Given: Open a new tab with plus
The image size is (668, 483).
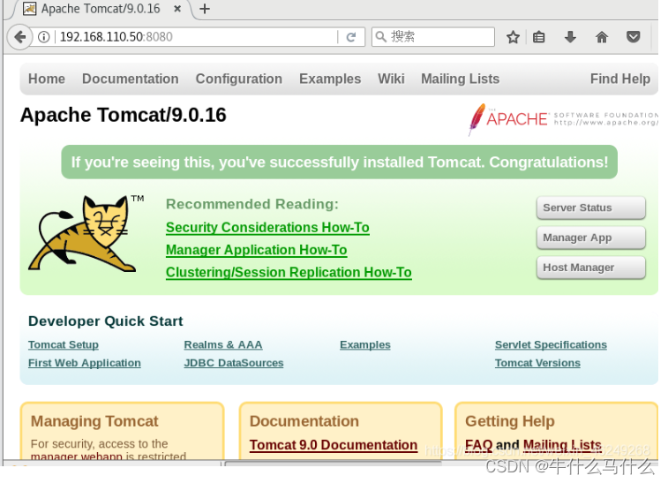Looking at the screenshot, I should tap(205, 9).
